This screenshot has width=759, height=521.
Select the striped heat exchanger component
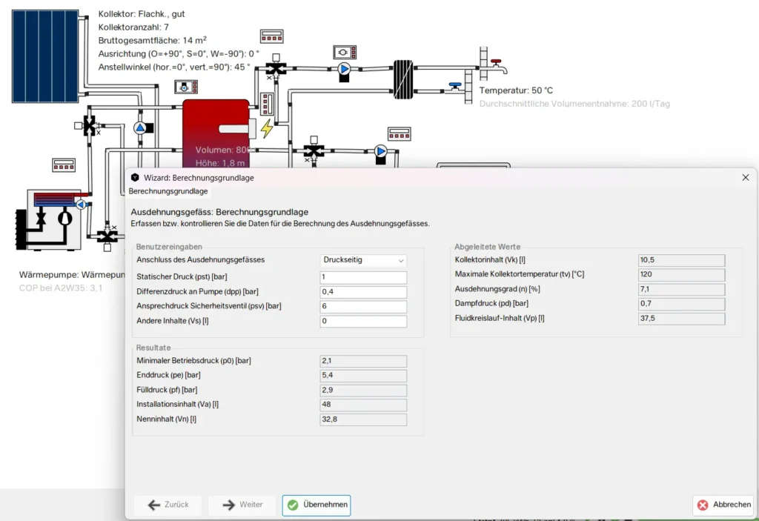[x=403, y=79]
